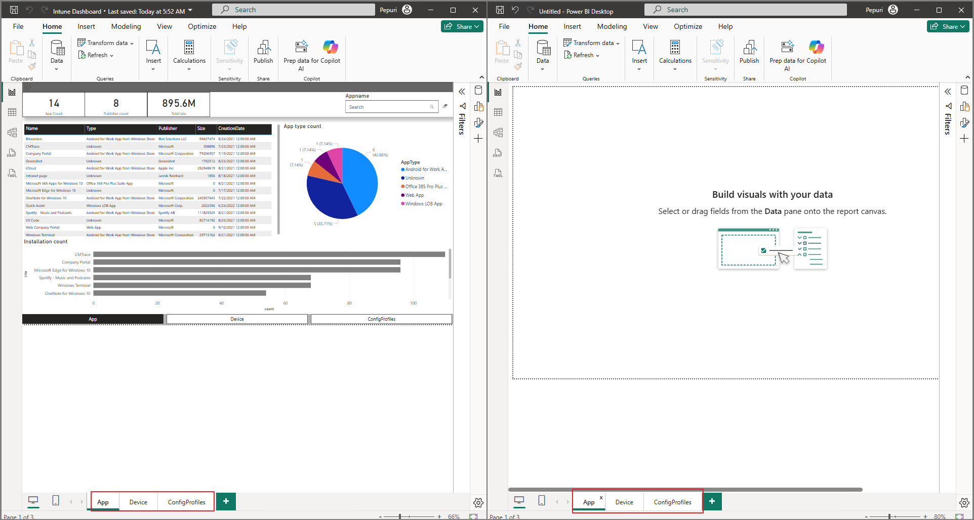Open TMDL view in Untitled window sidebar
The width and height of the screenshot is (974, 520).
coord(498,173)
